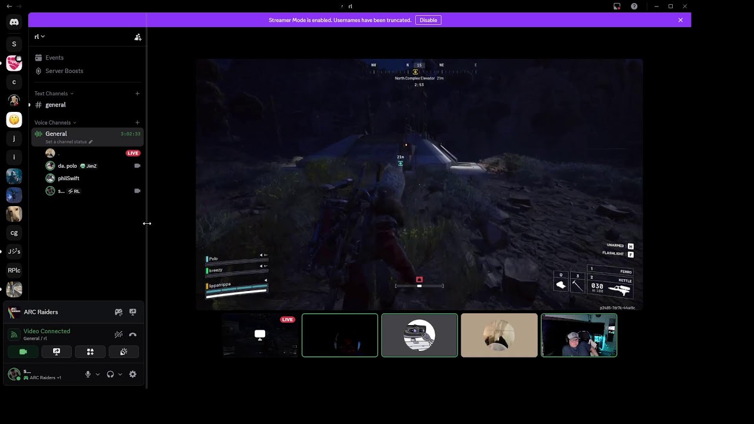The width and height of the screenshot is (754, 424).
Task: Dismiss the Streamer Mode banner
Action: pyautogui.click(x=680, y=20)
